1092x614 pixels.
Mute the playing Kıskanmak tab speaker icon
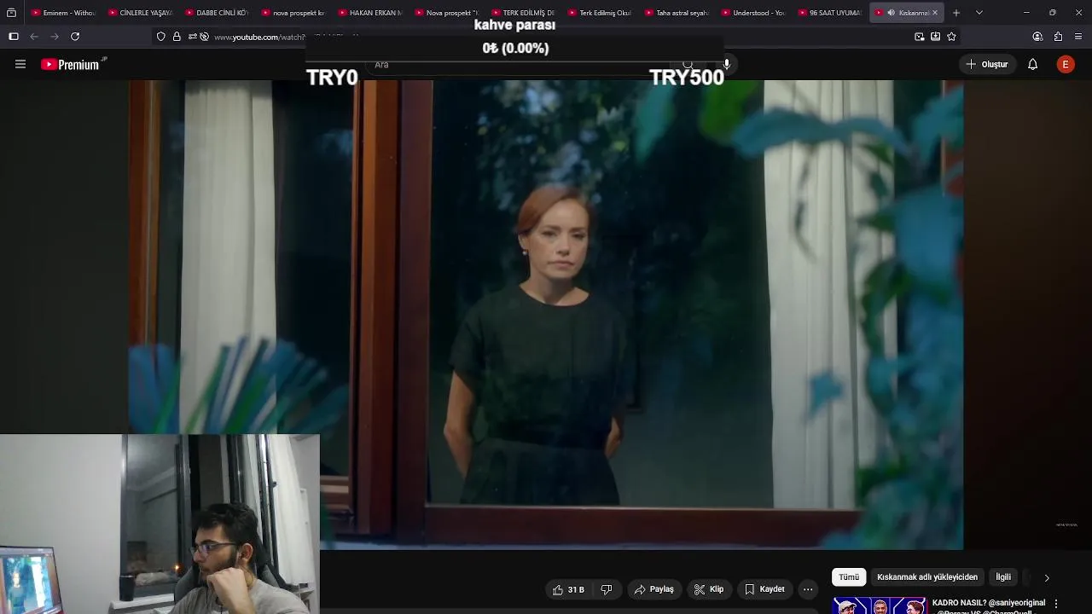891,13
